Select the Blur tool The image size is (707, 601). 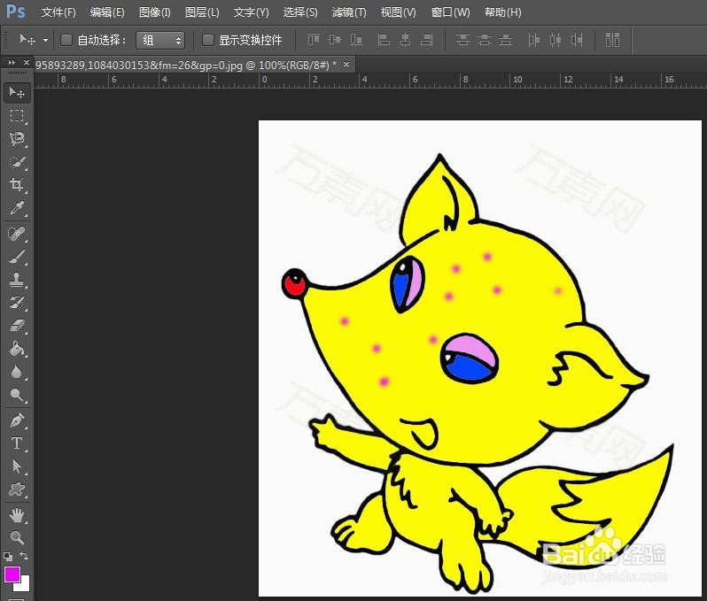click(17, 372)
